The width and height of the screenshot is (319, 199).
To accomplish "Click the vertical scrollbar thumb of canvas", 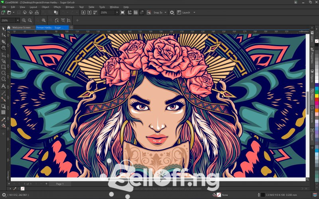I will pos(307,103).
